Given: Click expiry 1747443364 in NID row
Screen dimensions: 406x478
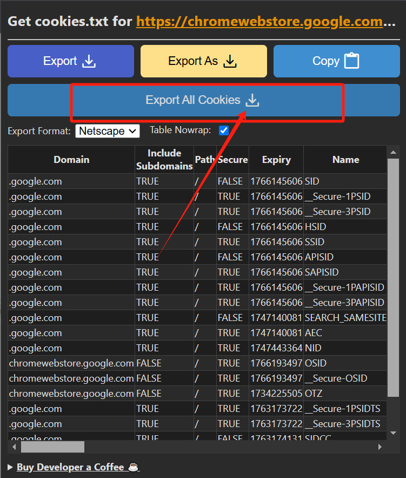Looking at the screenshot, I should click(276, 348).
